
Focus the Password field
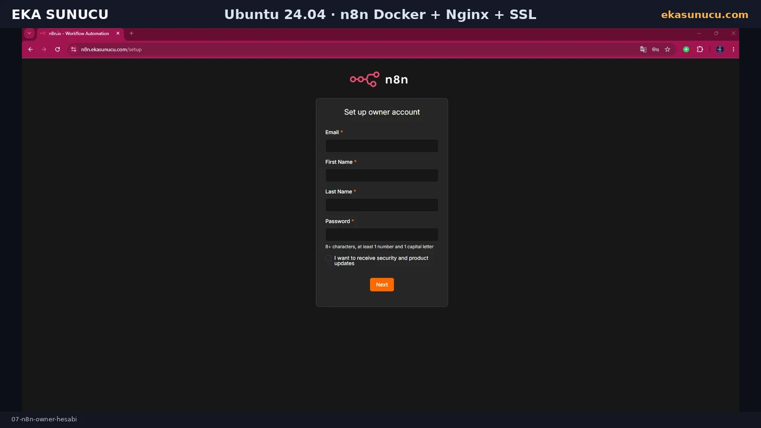point(382,234)
